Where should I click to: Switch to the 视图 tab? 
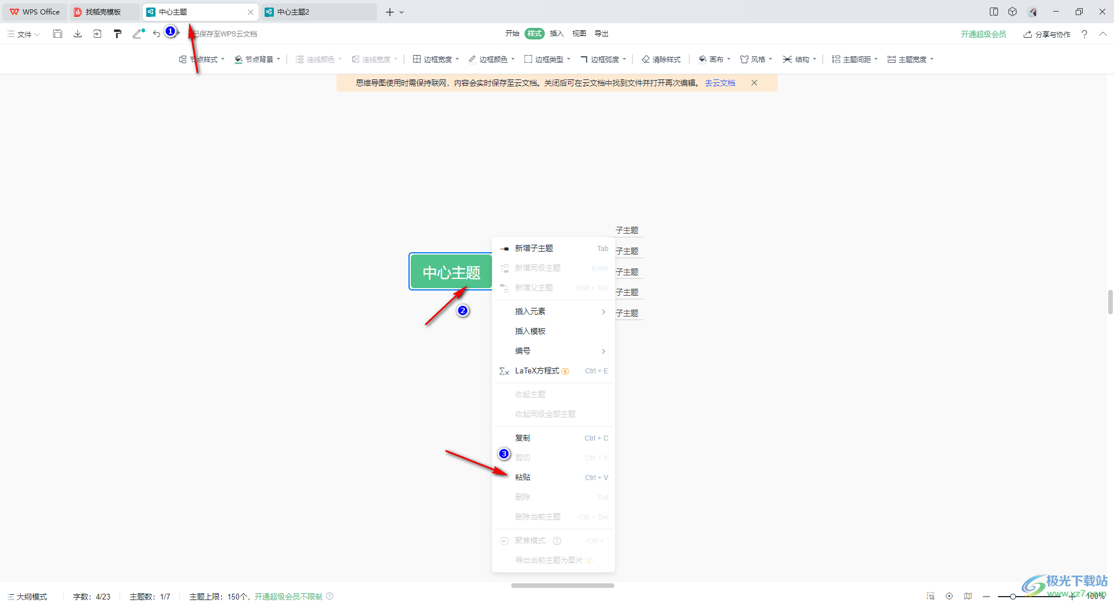pyautogui.click(x=579, y=34)
